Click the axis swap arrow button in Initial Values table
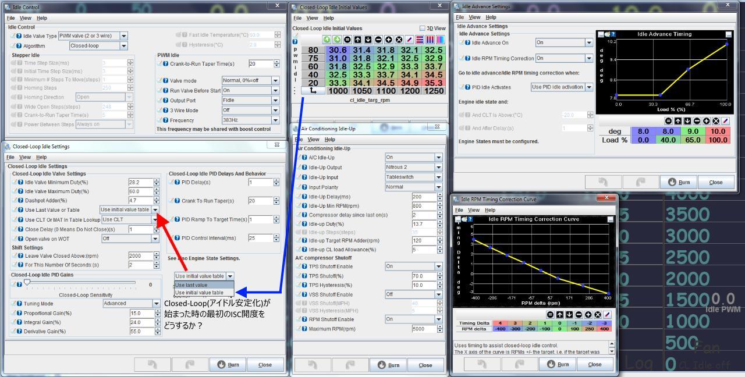Image resolution: width=745 pixels, height=377 pixels. 313,91
